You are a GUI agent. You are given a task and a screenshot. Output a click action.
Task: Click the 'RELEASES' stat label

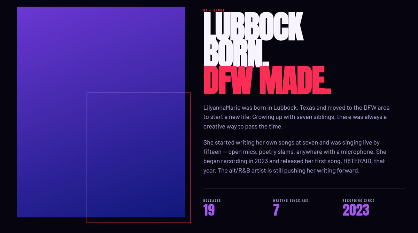click(x=212, y=201)
